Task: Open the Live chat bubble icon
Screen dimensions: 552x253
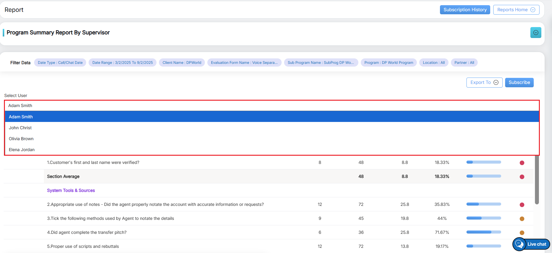Action: point(519,244)
